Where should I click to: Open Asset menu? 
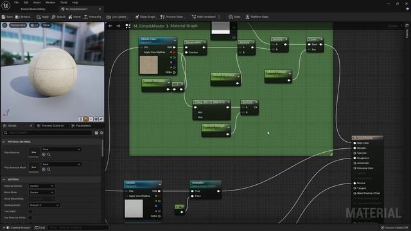(37, 3)
